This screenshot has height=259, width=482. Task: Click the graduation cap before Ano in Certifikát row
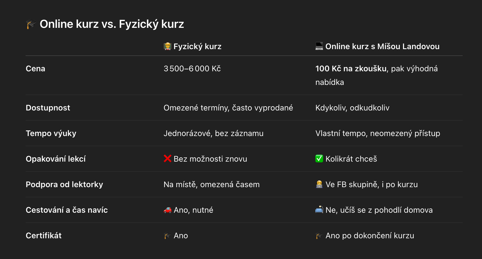168,235
